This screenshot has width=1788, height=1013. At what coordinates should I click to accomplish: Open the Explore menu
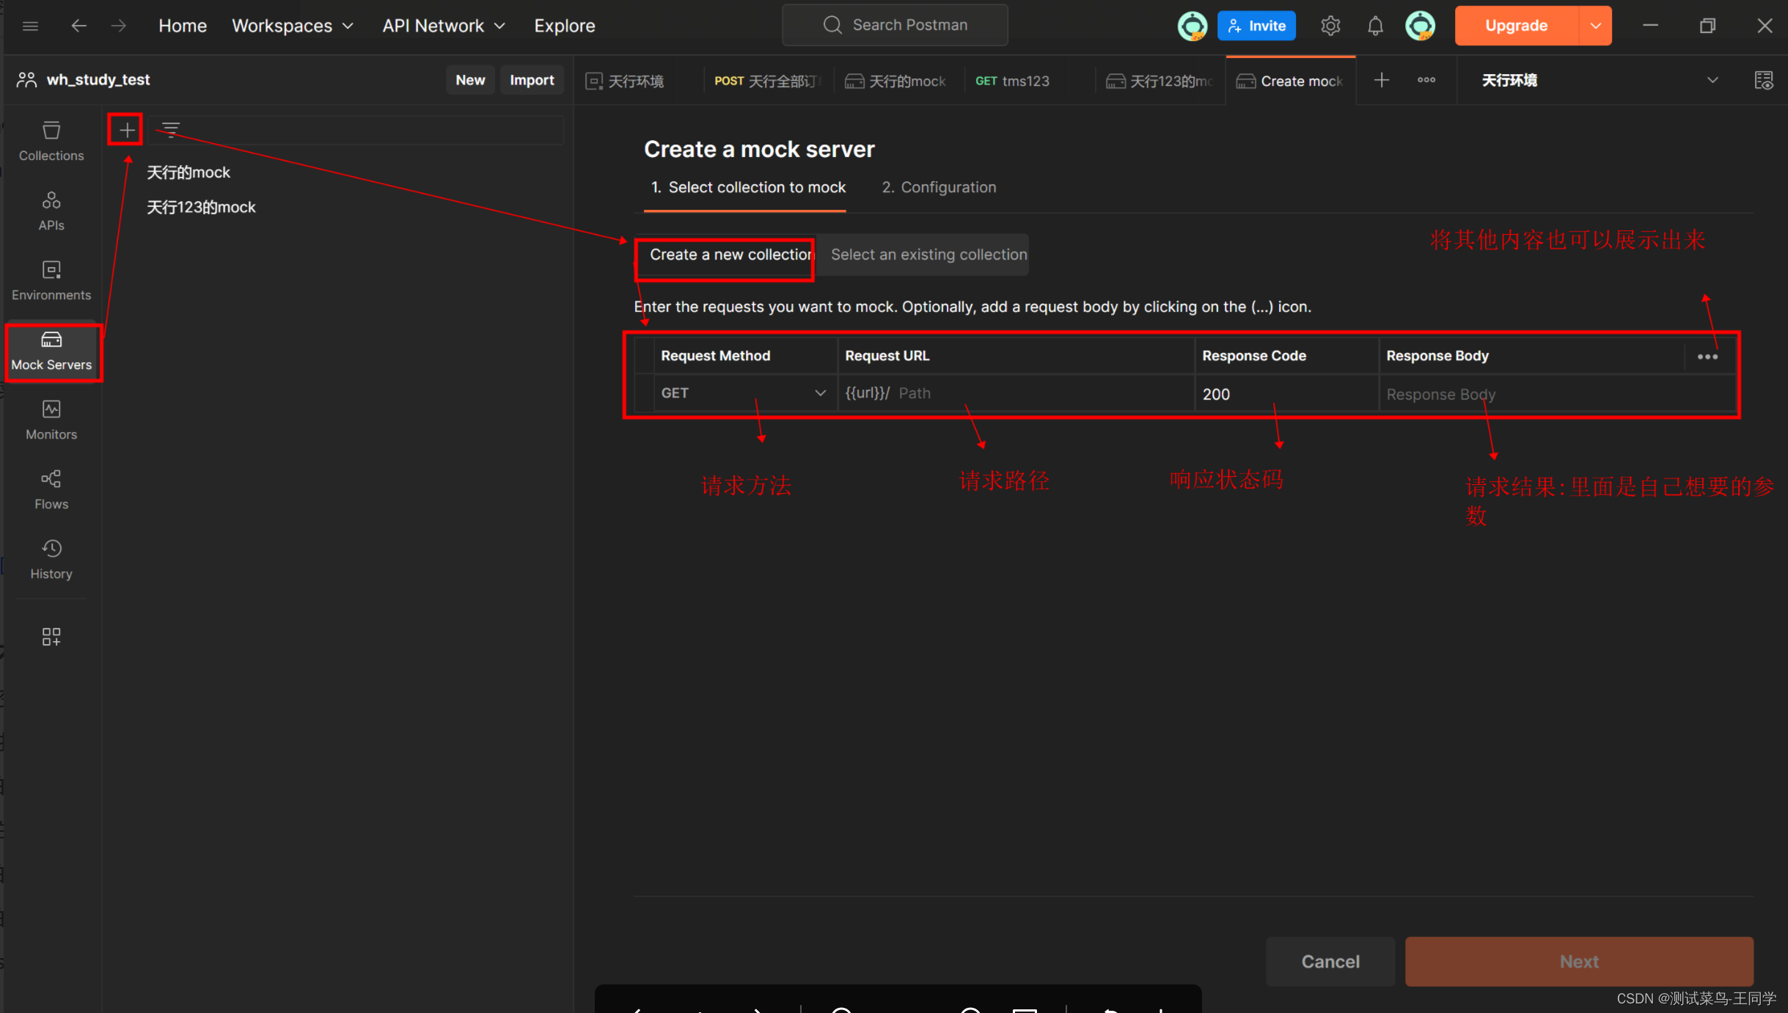point(565,26)
